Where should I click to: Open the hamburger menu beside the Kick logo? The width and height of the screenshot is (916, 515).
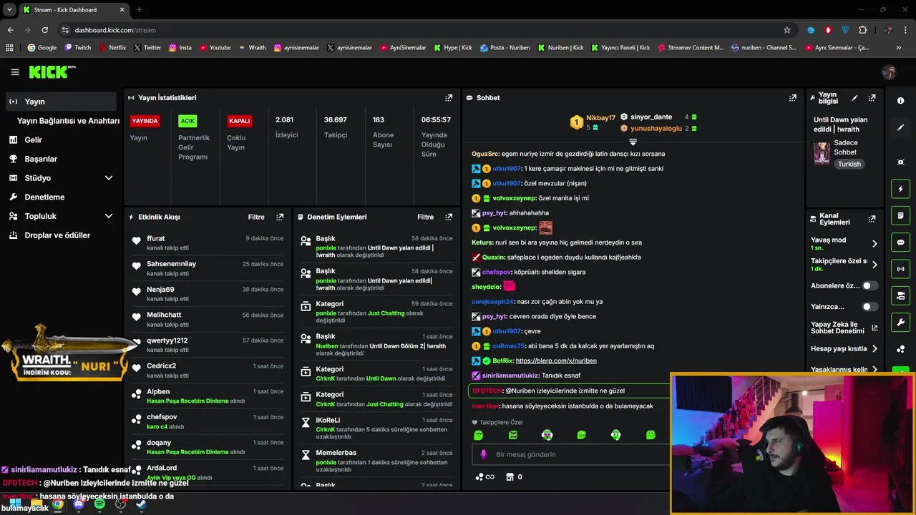click(x=15, y=72)
